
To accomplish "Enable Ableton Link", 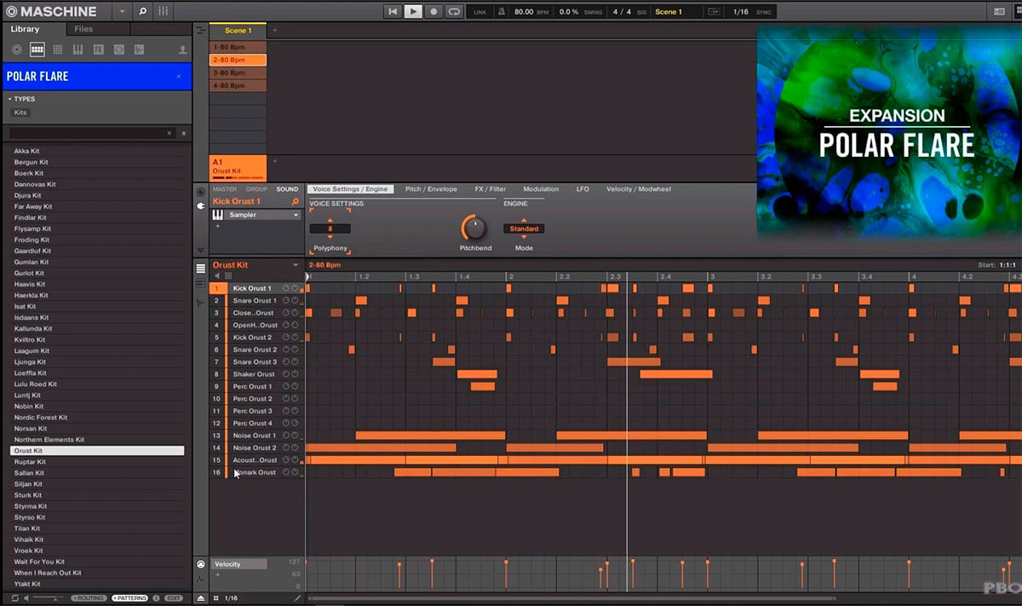I will pyautogui.click(x=480, y=12).
